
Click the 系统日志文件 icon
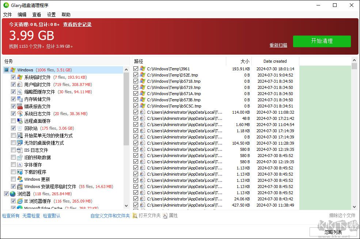20,114
